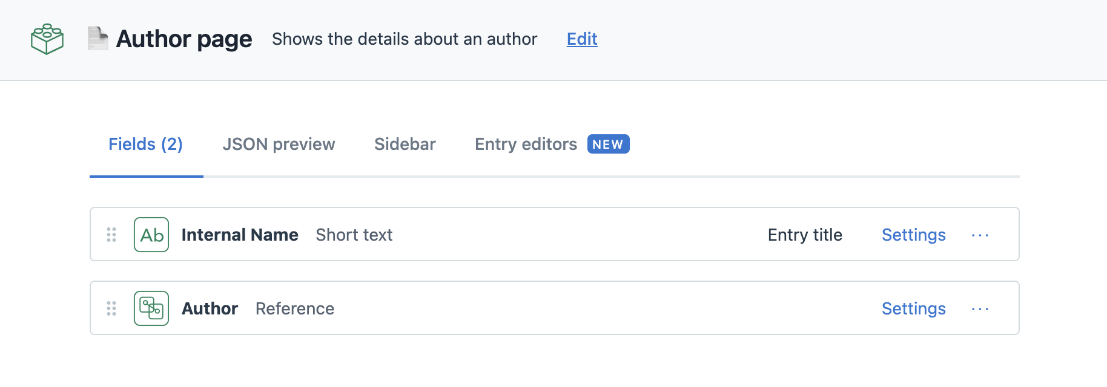The width and height of the screenshot is (1107, 387).
Task: Go to the Sidebar tab
Action: click(405, 145)
